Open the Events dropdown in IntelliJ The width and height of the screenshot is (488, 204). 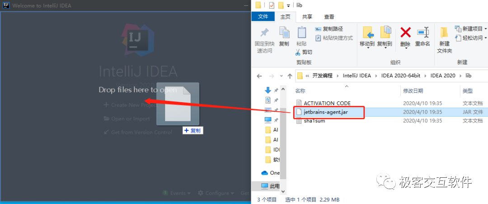(177, 193)
